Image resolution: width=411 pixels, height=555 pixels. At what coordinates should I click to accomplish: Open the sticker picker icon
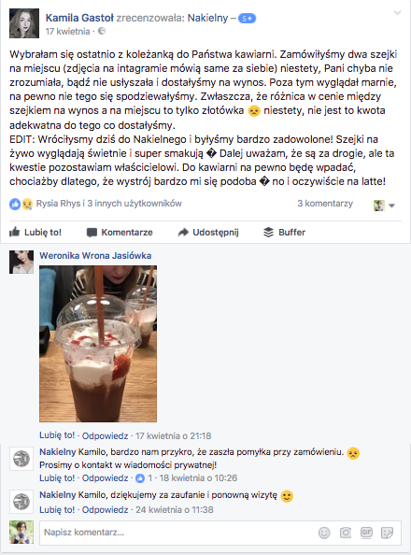(387, 533)
